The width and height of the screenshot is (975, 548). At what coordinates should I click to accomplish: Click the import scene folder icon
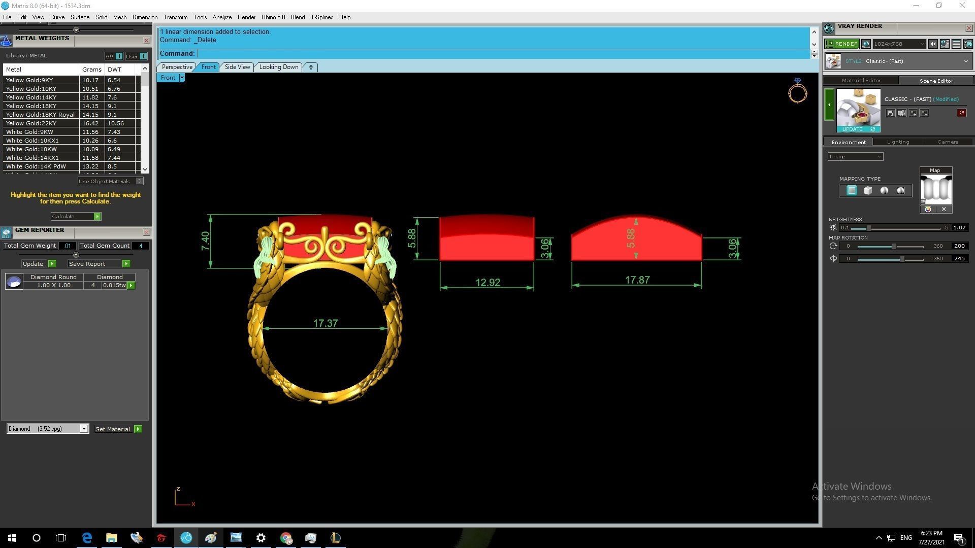913,113
